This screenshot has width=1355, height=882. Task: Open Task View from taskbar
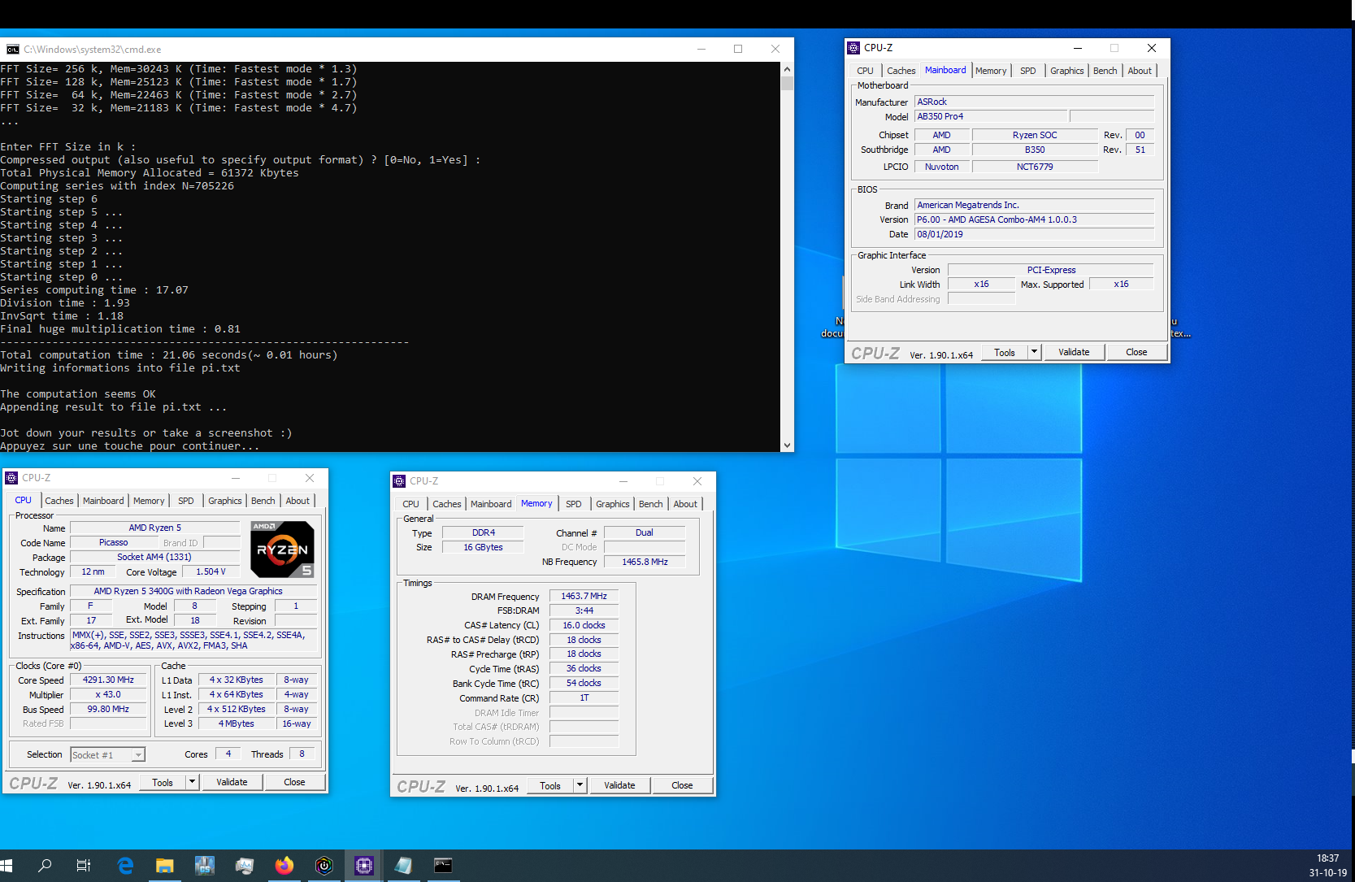click(84, 866)
